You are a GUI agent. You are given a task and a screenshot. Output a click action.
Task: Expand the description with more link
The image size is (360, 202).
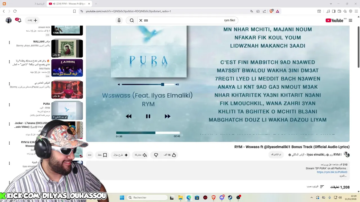(x=343, y=176)
